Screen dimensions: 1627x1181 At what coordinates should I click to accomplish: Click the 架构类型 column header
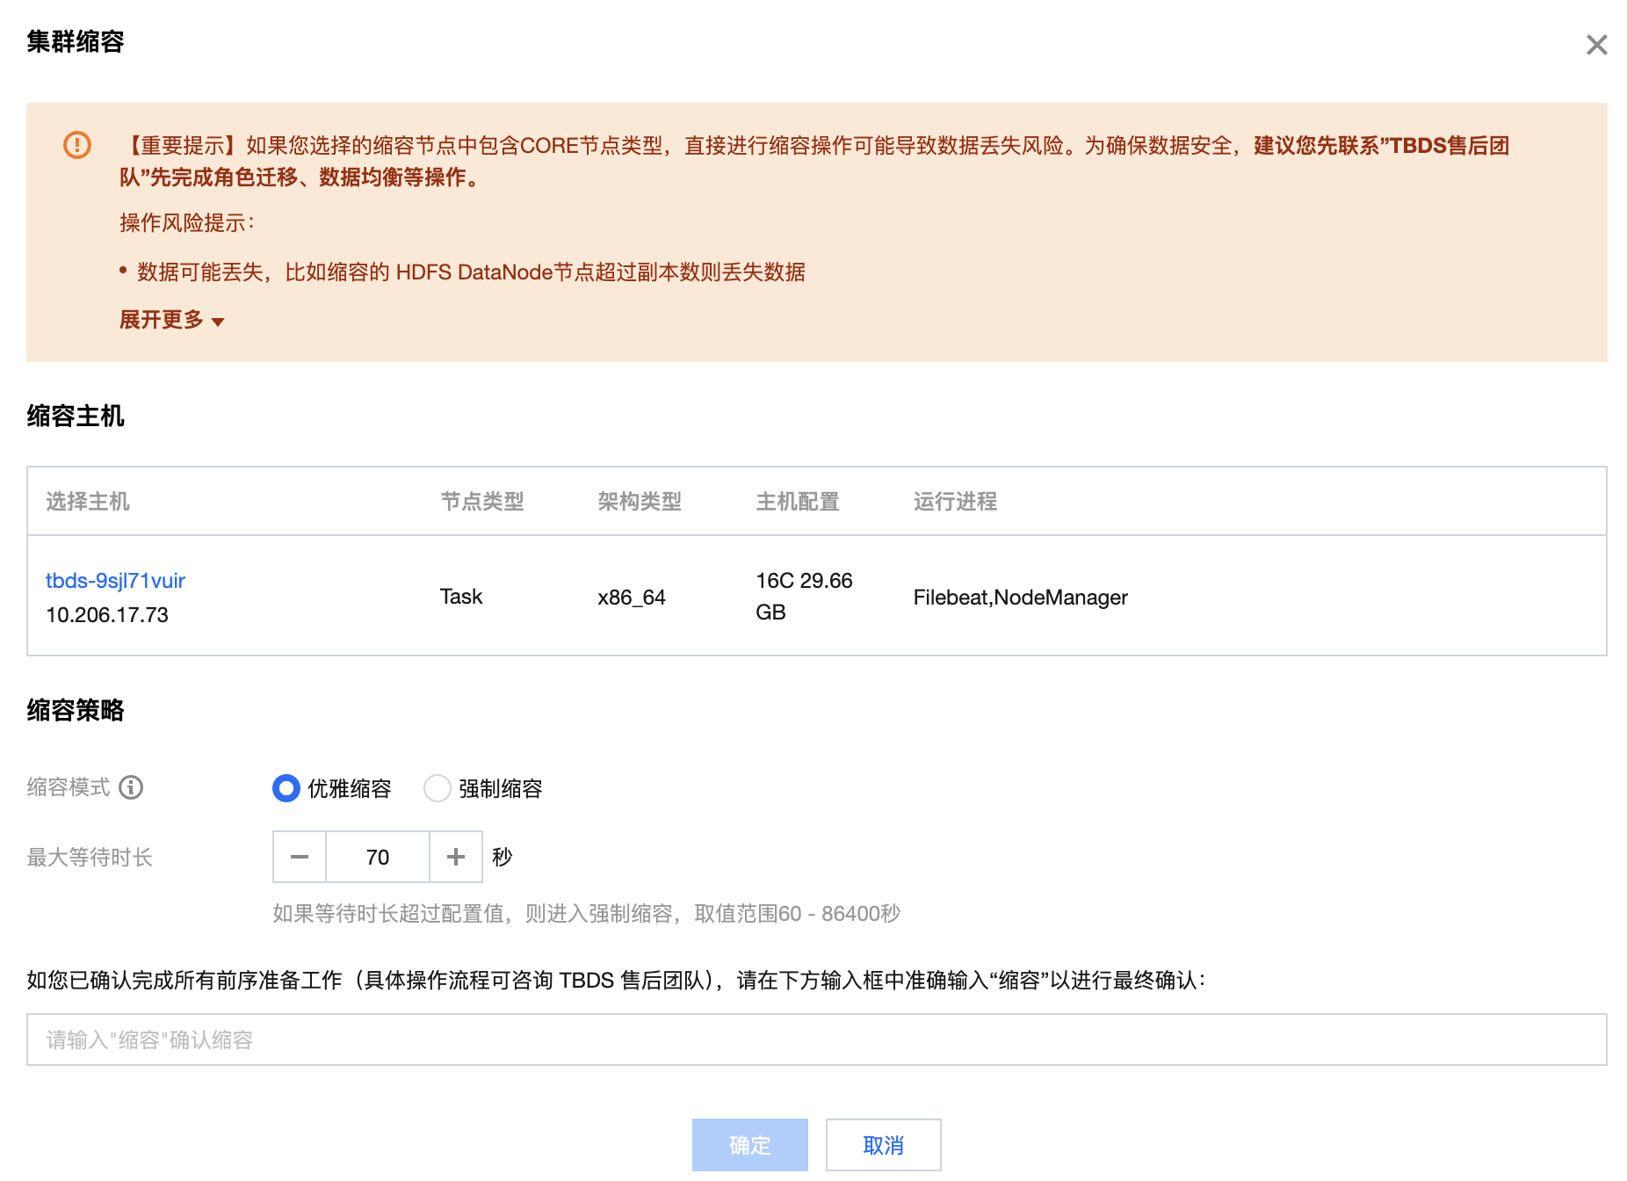coord(640,502)
